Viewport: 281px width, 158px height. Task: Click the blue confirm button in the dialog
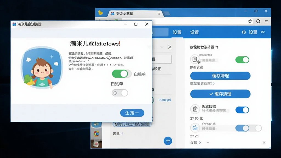pos(132,113)
